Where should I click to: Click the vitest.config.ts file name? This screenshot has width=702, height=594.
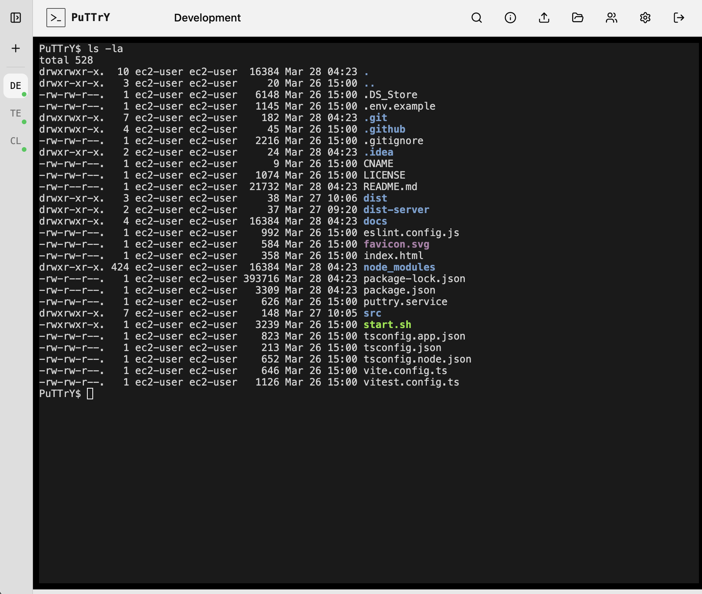[412, 382]
